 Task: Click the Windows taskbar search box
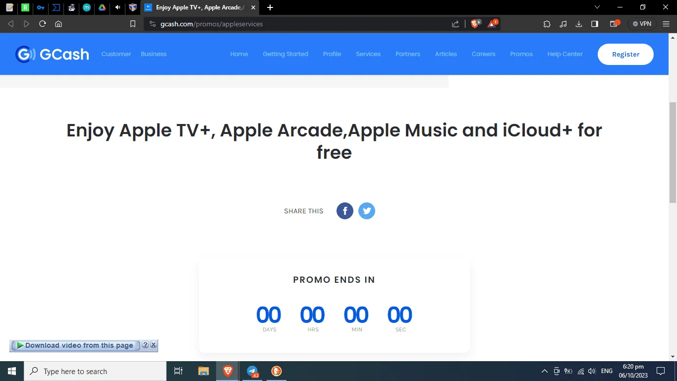[x=95, y=371]
